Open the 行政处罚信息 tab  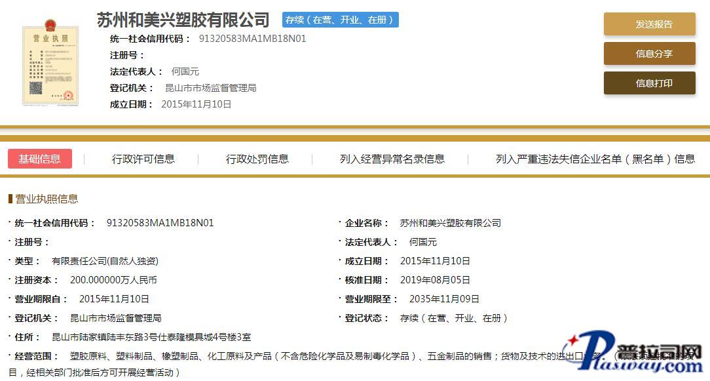(x=257, y=159)
